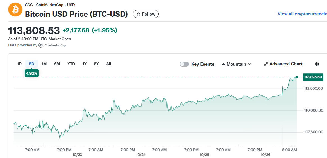Select the 5Y time range
This screenshot has width=327, height=158.
pyautogui.click(x=96, y=64)
